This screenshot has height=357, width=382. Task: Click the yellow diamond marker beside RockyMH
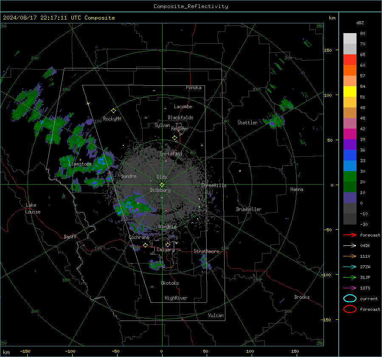pyautogui.click(x=113, y=111)
